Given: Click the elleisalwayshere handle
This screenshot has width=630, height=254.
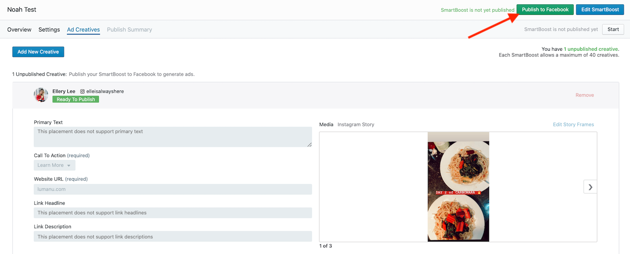Looking at the screenshot, I should (105, 91).
